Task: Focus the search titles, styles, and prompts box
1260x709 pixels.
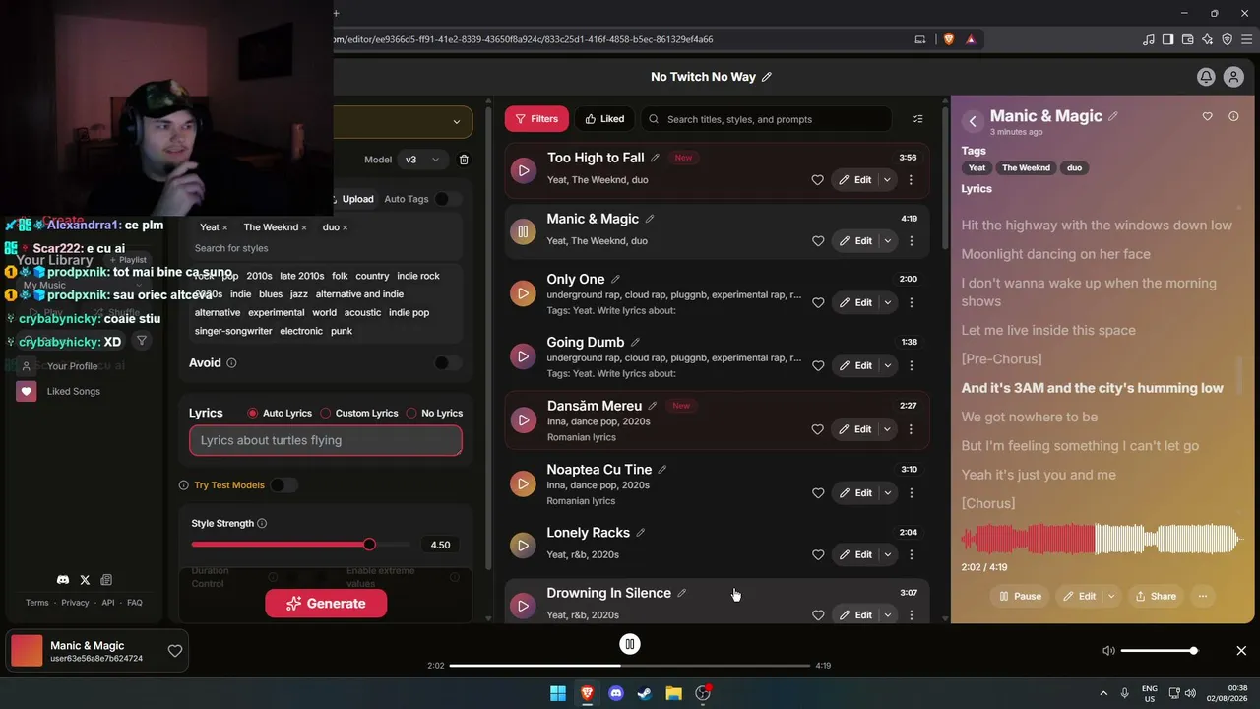Action: (x=767, y=119)
